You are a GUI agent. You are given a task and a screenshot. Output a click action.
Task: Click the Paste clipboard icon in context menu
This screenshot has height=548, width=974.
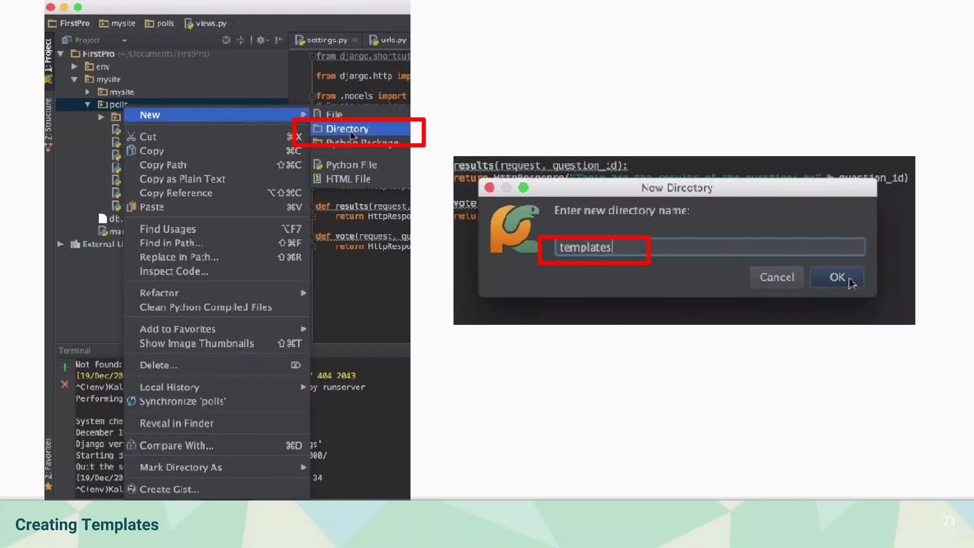coord(131,207)
